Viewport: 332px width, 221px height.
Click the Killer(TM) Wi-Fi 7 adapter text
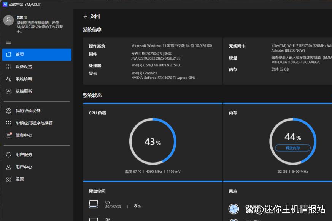pyautogui.click(x=302, y=48)
